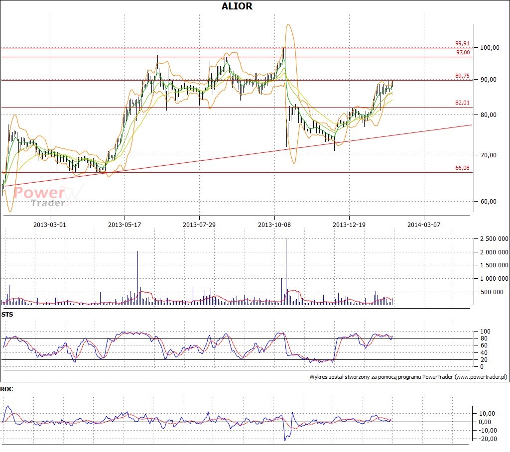Click the STS axis value 20
Screen dimensions: 510x452
(x=484, y=359)
